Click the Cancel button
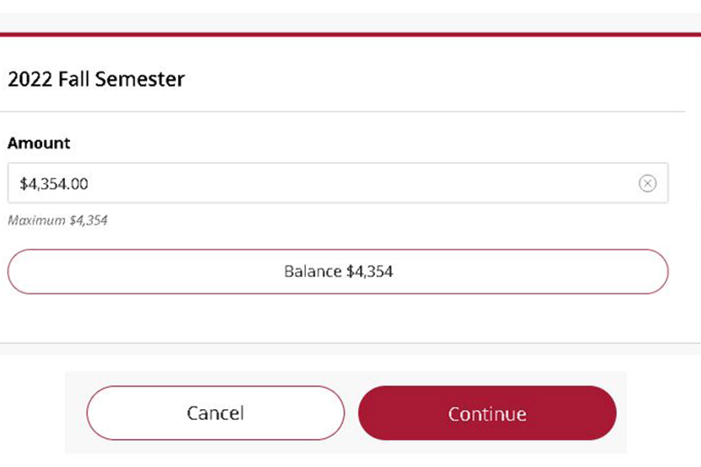 point(216,413)
